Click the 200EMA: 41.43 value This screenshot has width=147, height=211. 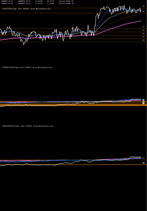tap(25, 4)
